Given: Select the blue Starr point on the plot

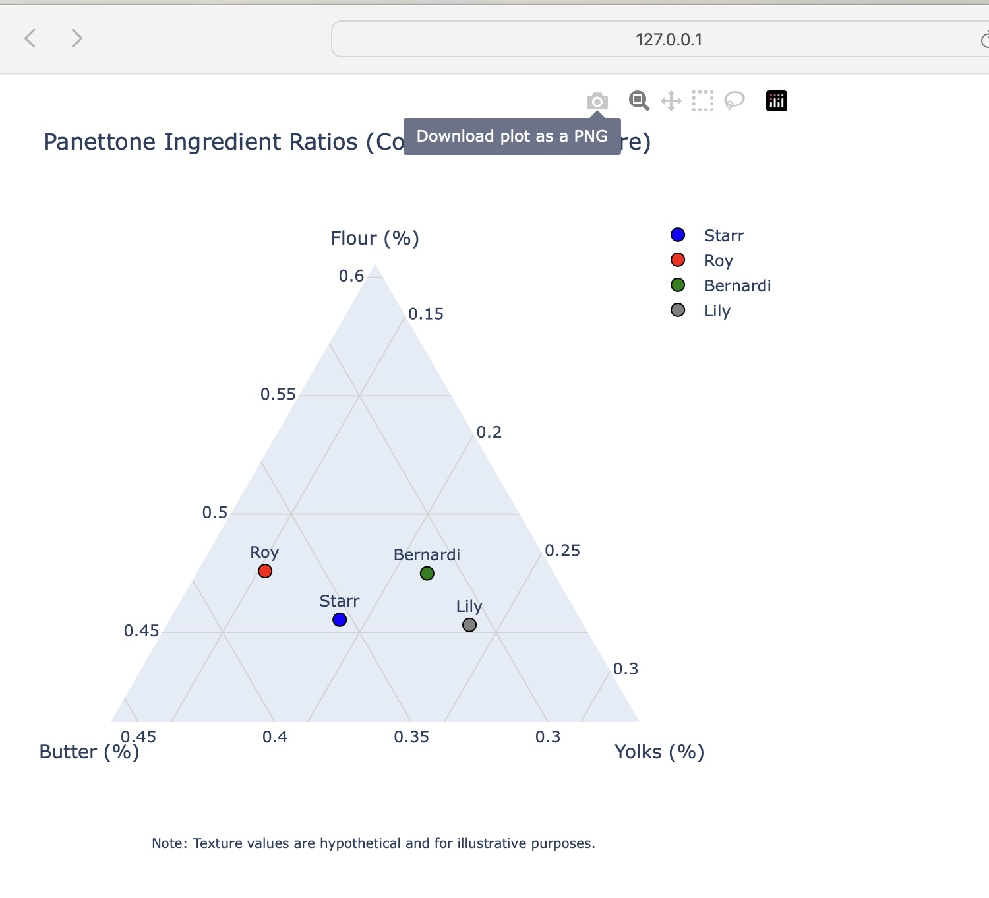Looking at the screenshot, I should (x=340, y=620).
